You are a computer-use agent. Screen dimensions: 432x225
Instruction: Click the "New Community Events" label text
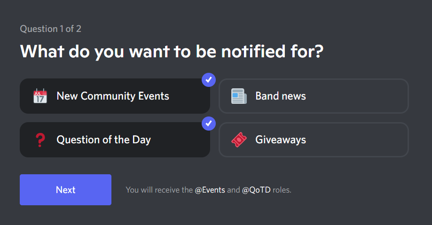click(x=112, y=96)
